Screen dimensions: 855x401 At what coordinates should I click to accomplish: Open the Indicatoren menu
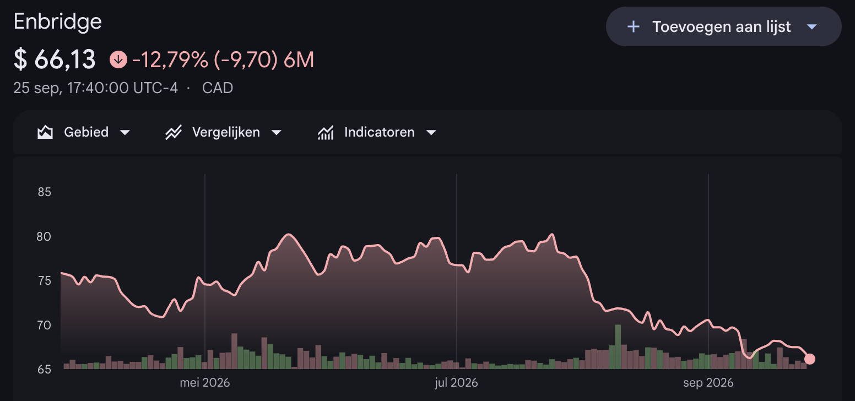(377, 132)
